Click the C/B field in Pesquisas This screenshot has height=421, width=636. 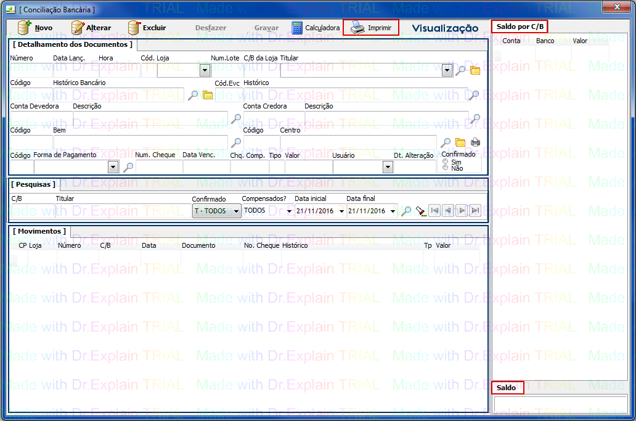tap(33, 211)
